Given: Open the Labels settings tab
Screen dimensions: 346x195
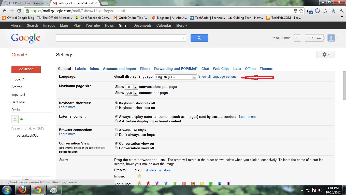Looking at the screenshot, I should click(80, 69).
